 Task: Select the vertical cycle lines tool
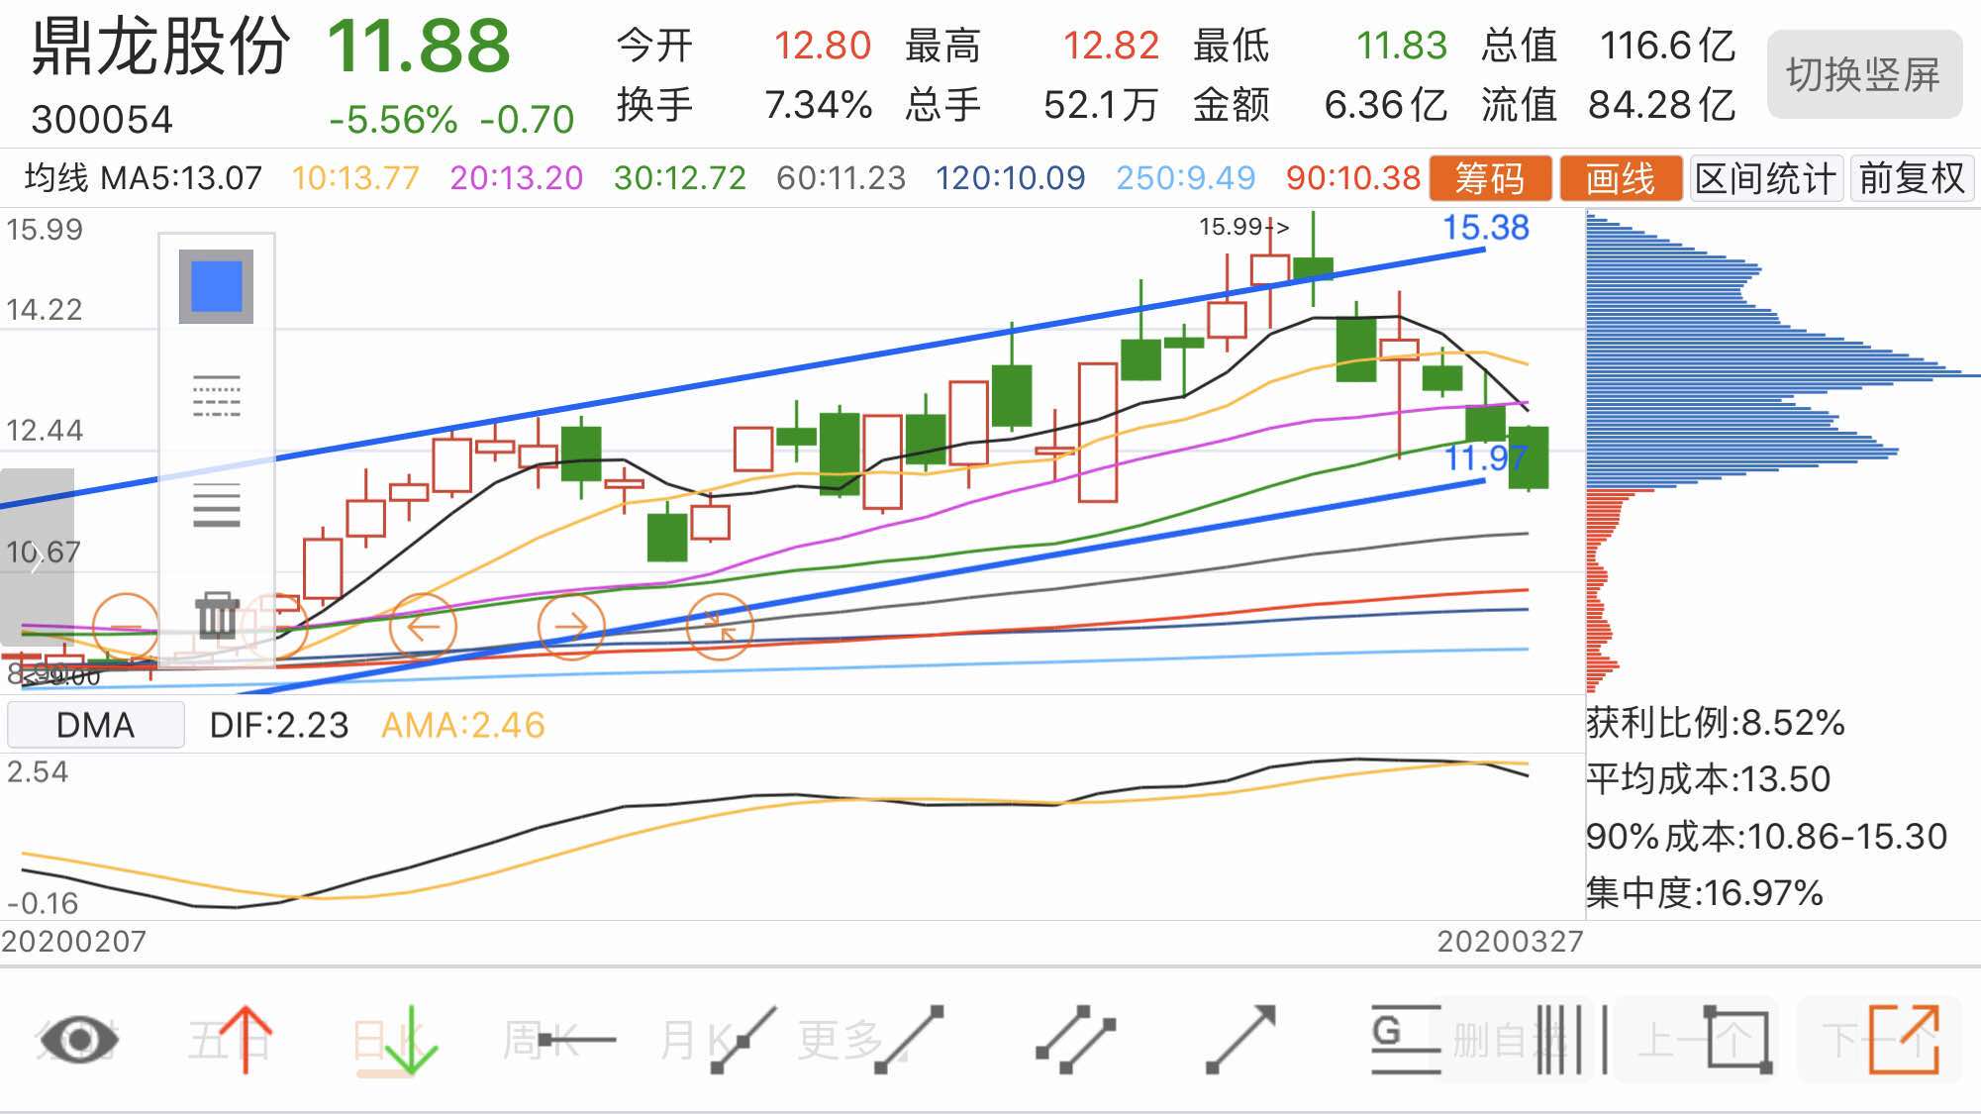click(x=1571, y=1040)
